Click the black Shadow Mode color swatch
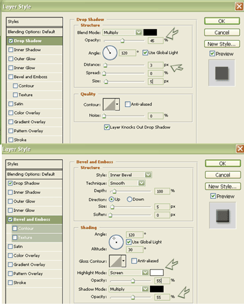The height and width of the screenshot is (305, 244). click(157, 289)
